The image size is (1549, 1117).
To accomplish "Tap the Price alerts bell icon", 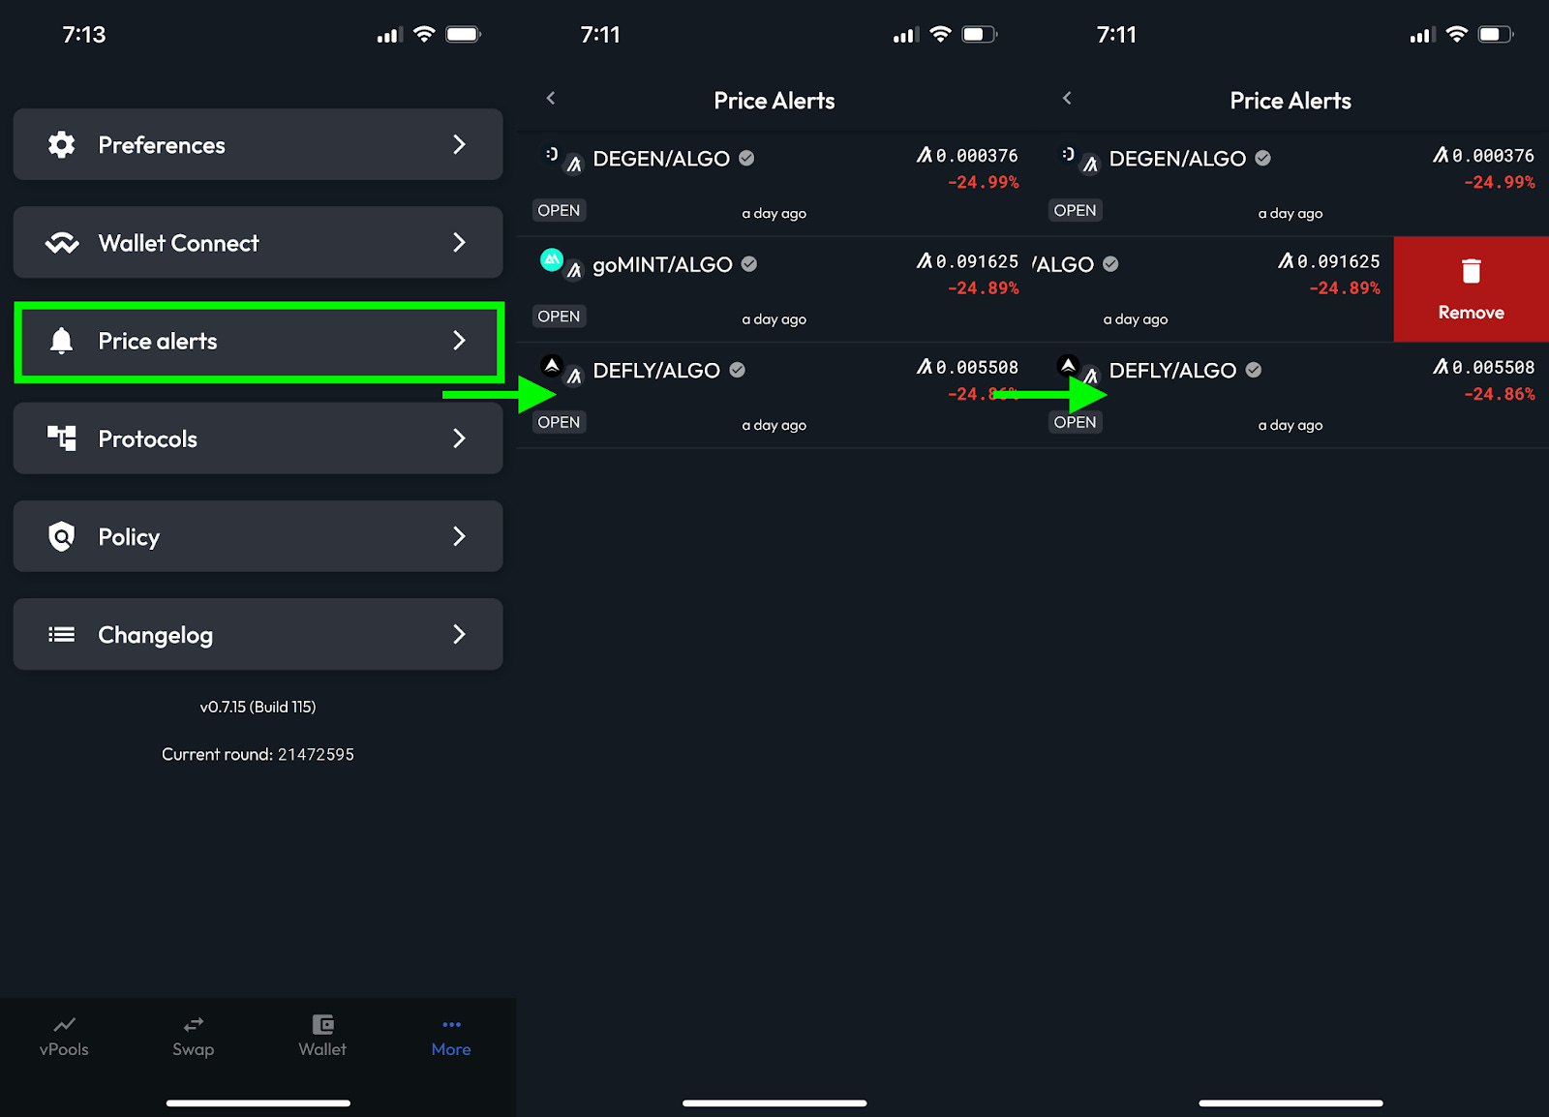I will [62, 341].
